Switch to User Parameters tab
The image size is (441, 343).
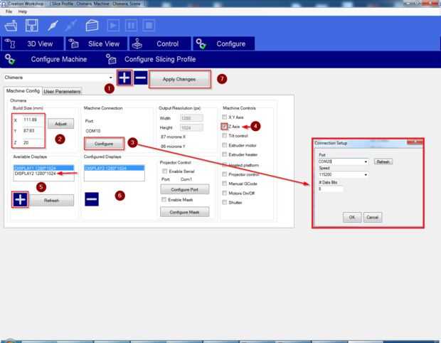(62, 92)
